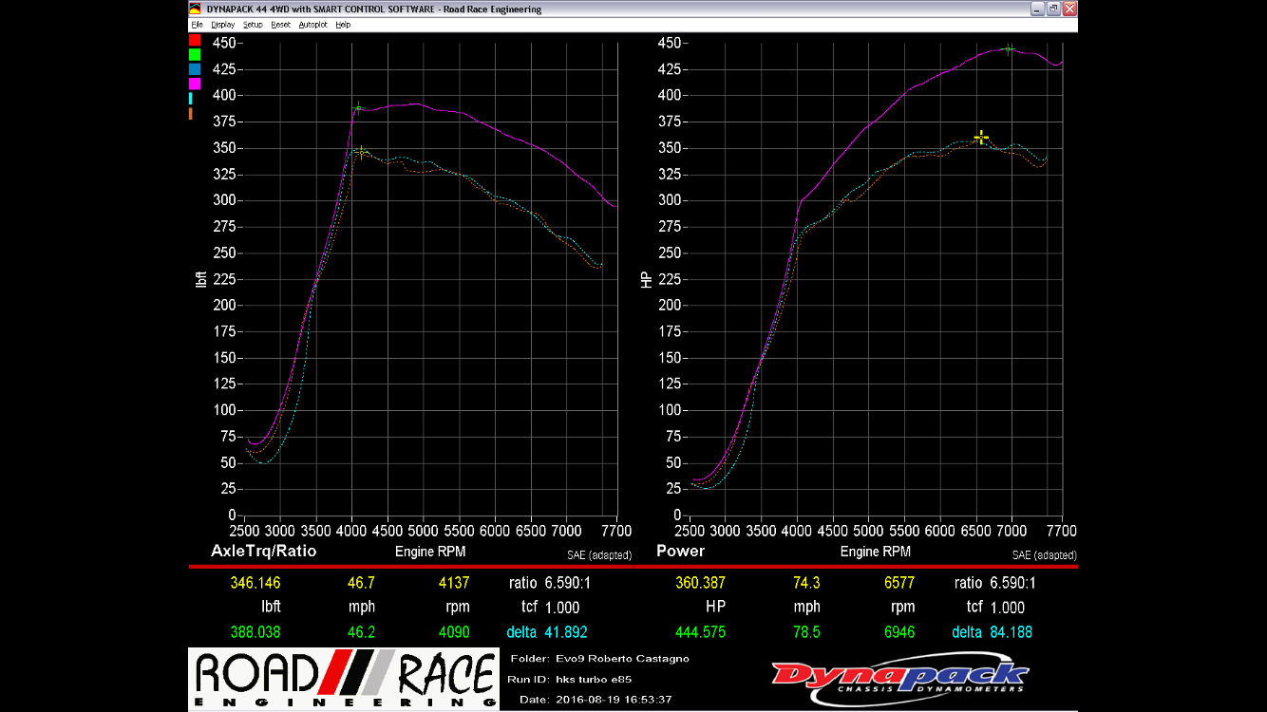Open the File menu
Image resolution: width=1267 pixels, height=712 pixels.
coord(197,25)
